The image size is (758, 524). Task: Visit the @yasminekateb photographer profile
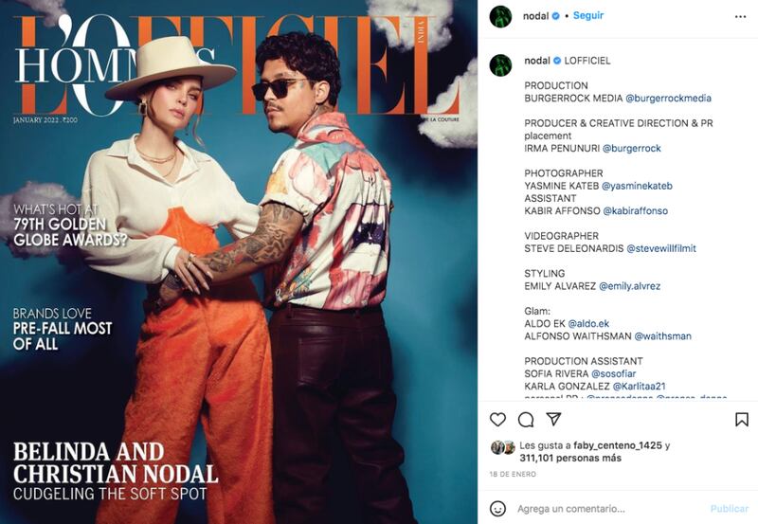[x=637, y=186]
